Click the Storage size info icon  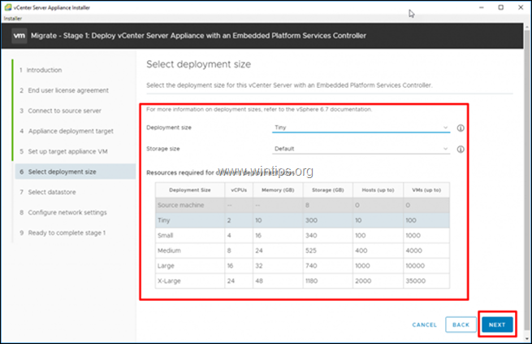pos(461,149)
